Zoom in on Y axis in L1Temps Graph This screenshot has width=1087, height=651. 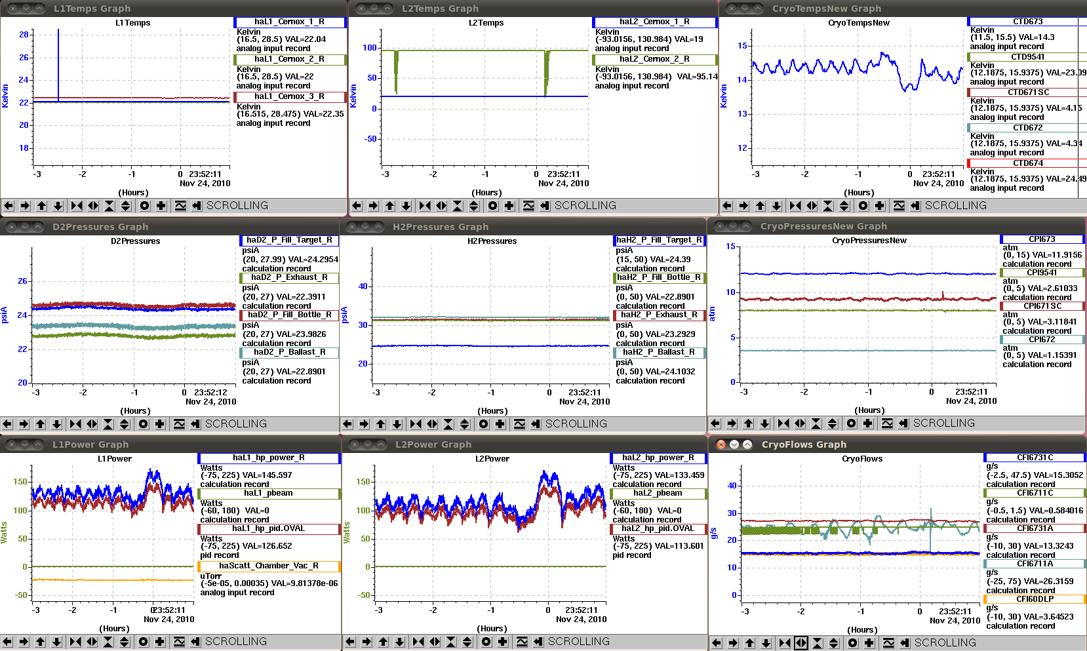(x=109, y=206)
